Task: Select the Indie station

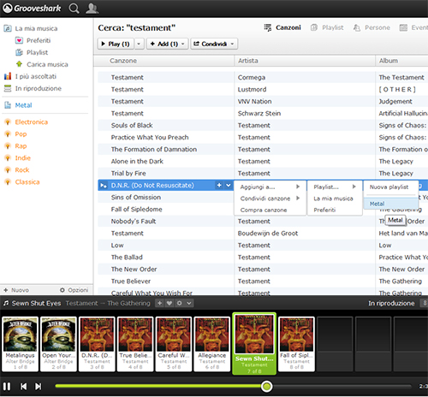Action: point(17,158)
